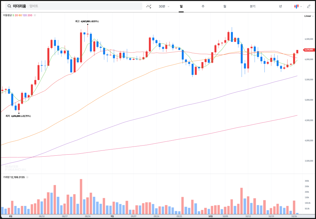Screen dimensions: 316x219
Task: Switch to the 주 weekly tab
Action: [203, 6]
